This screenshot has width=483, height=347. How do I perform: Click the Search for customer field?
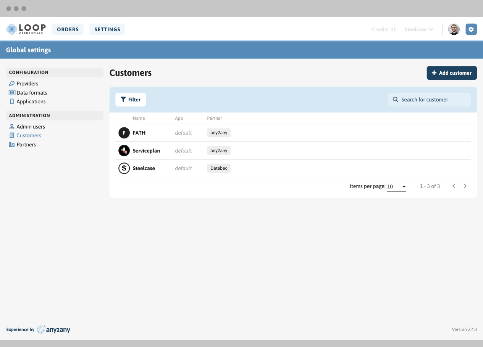pyautogui.click(x=429, y=100)
